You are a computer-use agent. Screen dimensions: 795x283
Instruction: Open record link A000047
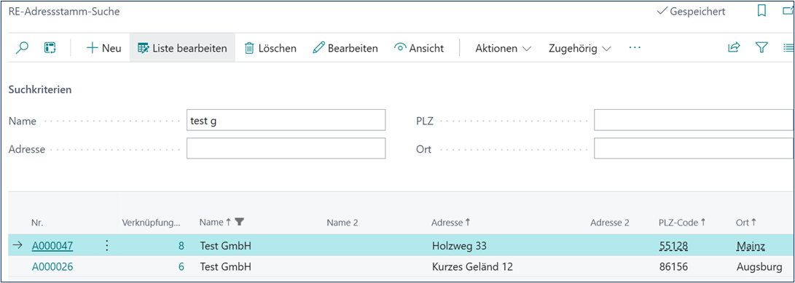(52, 246)
